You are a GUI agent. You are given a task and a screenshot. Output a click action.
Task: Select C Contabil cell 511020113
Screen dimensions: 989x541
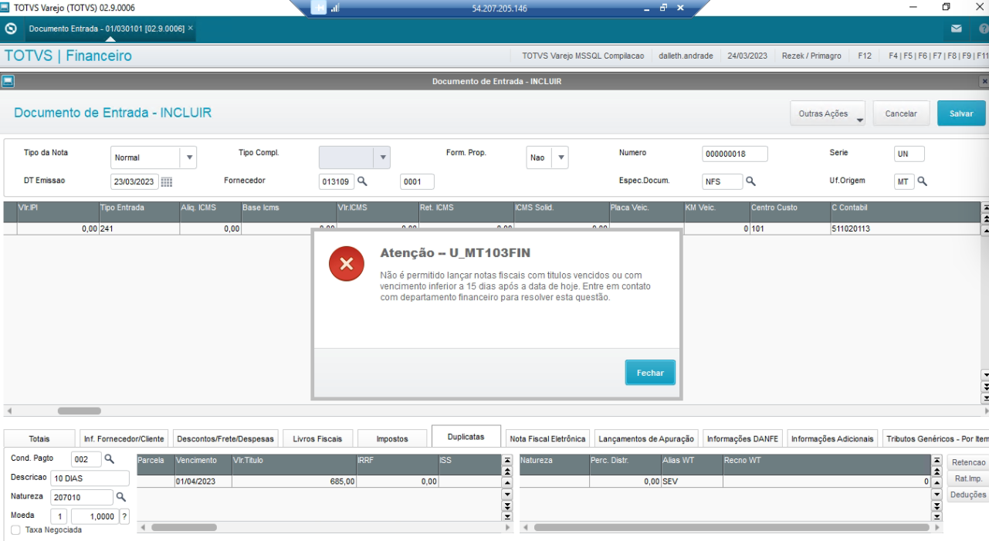coord(904,228)
